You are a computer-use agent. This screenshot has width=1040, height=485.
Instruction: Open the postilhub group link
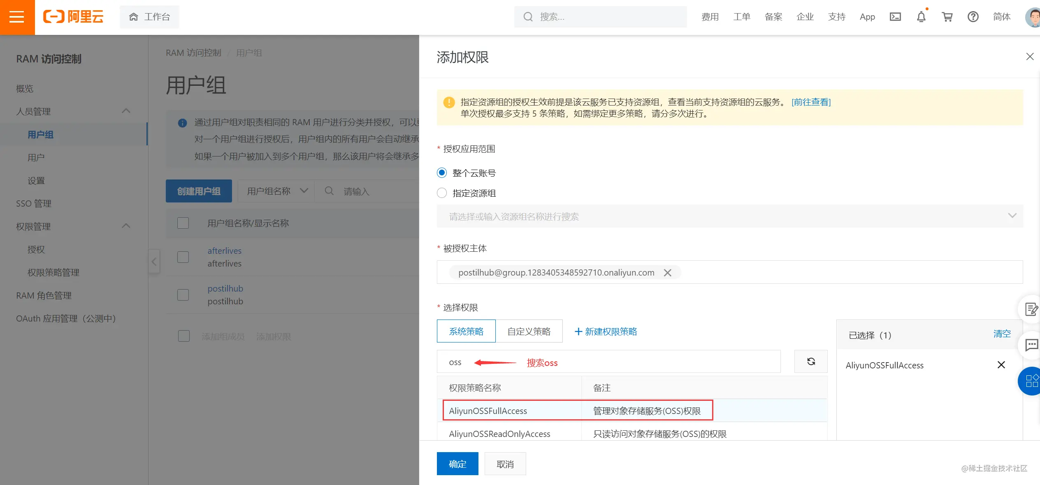tap(225, 288)
